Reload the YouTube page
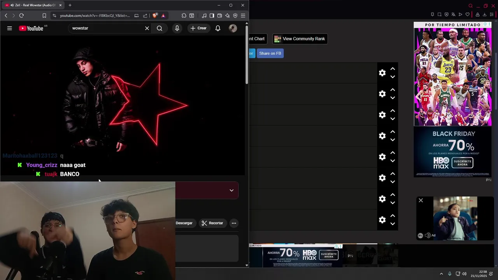This screenshot has height=280, width=498. click(21, 16)
